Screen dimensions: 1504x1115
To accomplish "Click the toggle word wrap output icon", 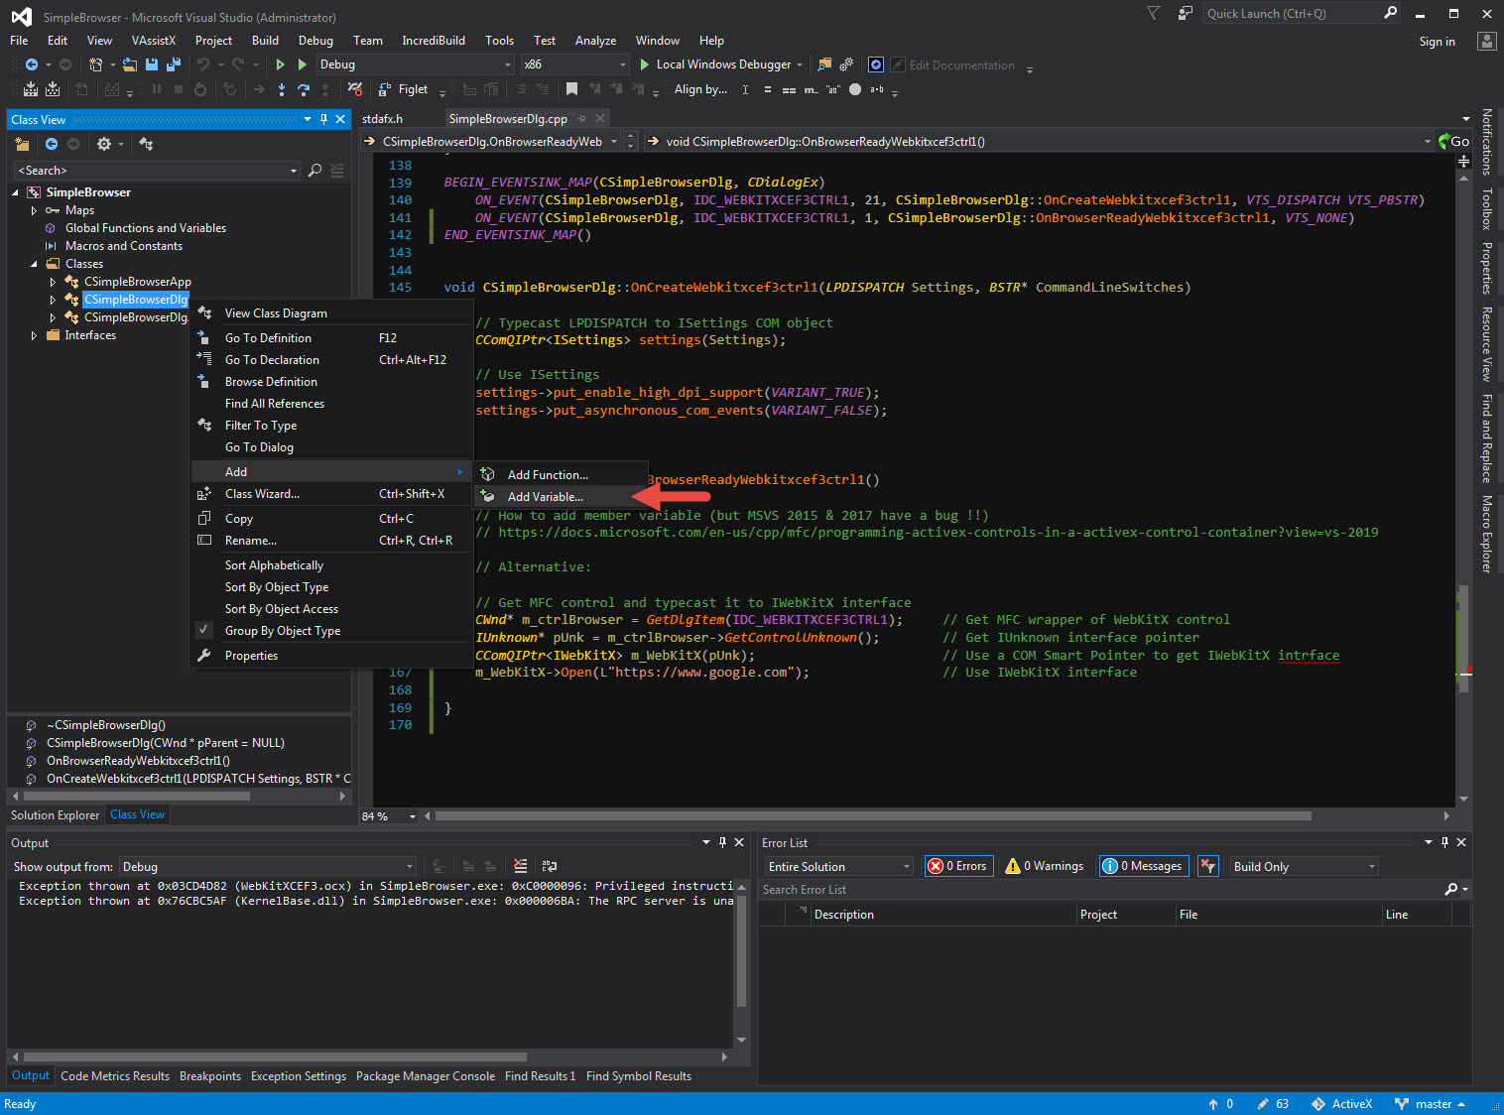I will (550, 866).
